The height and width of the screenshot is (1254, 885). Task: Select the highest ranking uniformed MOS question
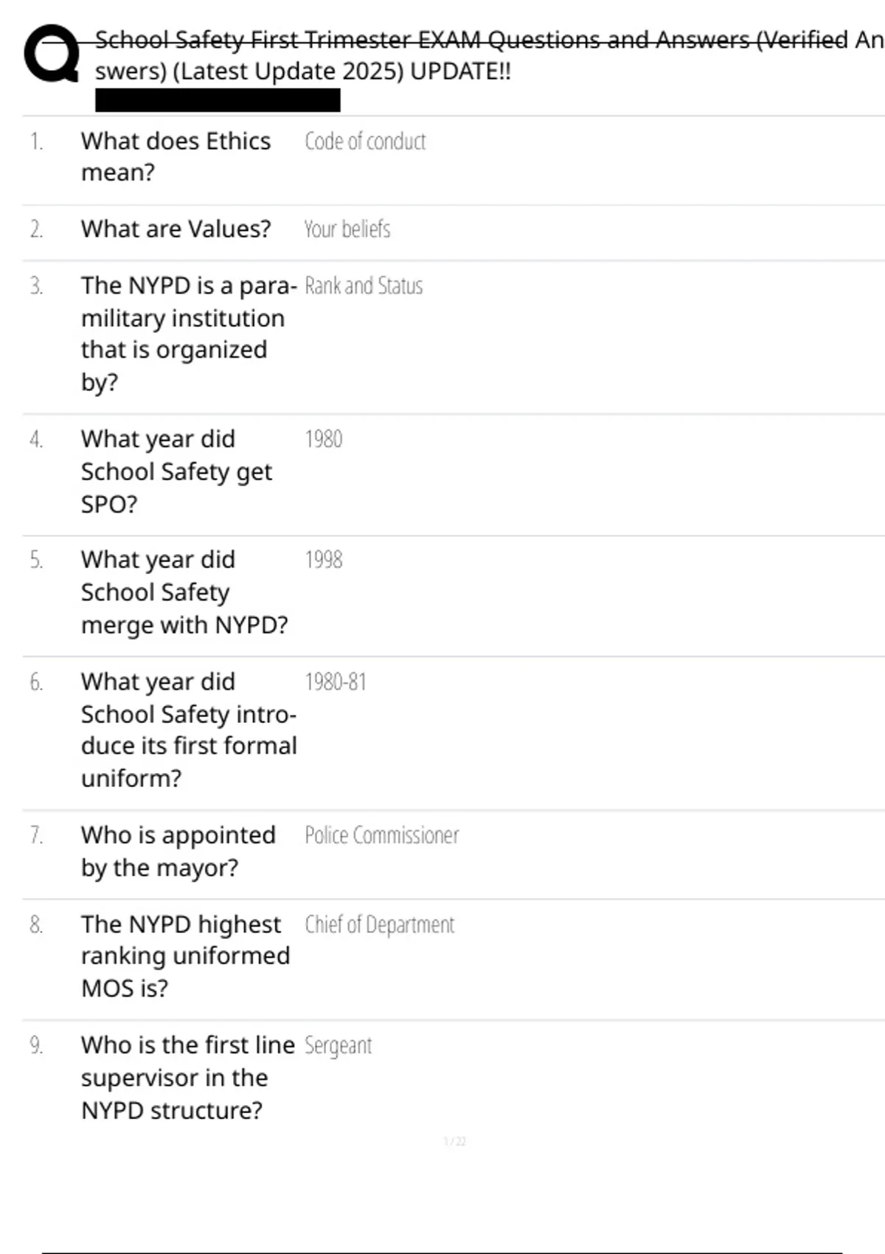185,956
